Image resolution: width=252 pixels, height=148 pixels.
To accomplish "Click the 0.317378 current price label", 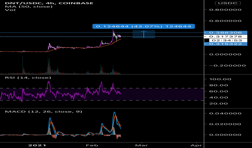I will pos(226,37).
